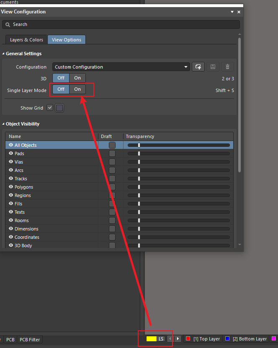Click the Polygons row name
The width and height of the screenshot is (278, 348).
(24, 187)
